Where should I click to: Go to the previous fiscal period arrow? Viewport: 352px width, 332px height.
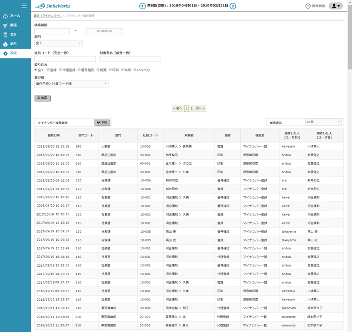point(142,6)
